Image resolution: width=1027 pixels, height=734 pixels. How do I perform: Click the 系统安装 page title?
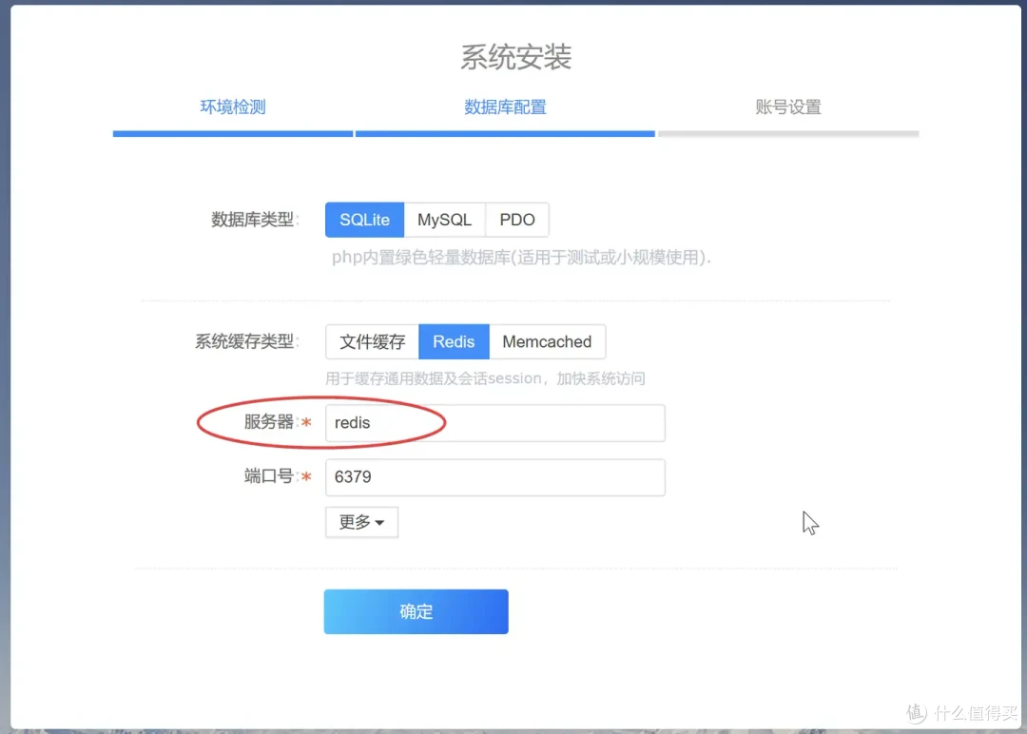516,57
